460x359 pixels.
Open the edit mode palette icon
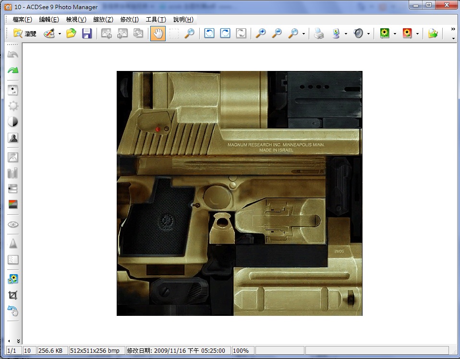click(49, 34)
